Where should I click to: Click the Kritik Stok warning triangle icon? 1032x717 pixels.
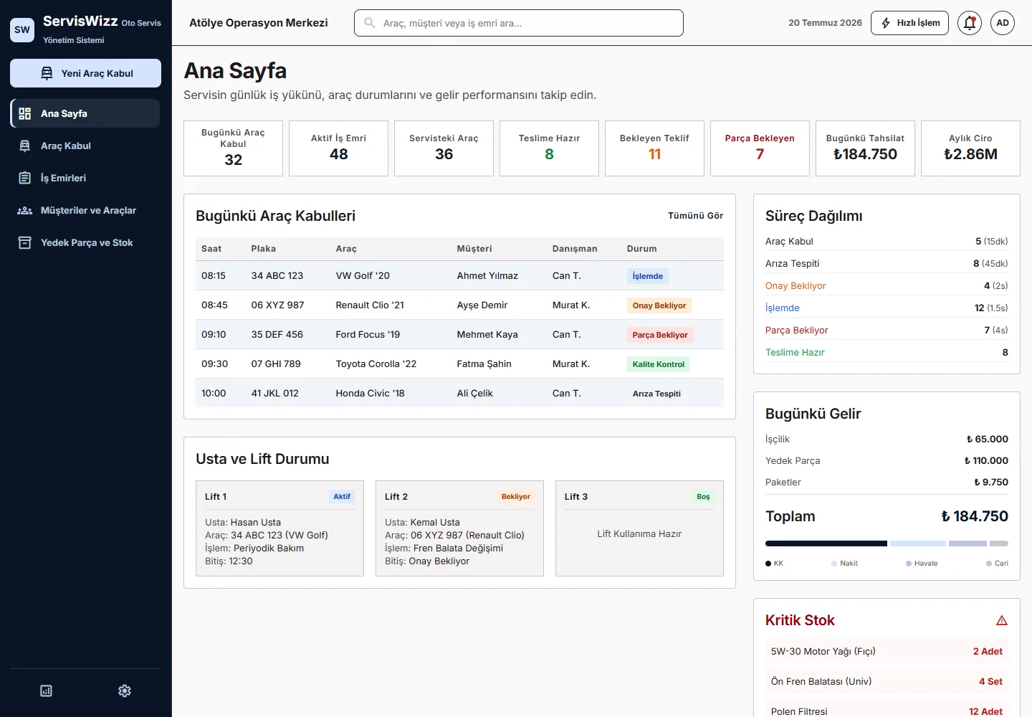(1002, 620)
